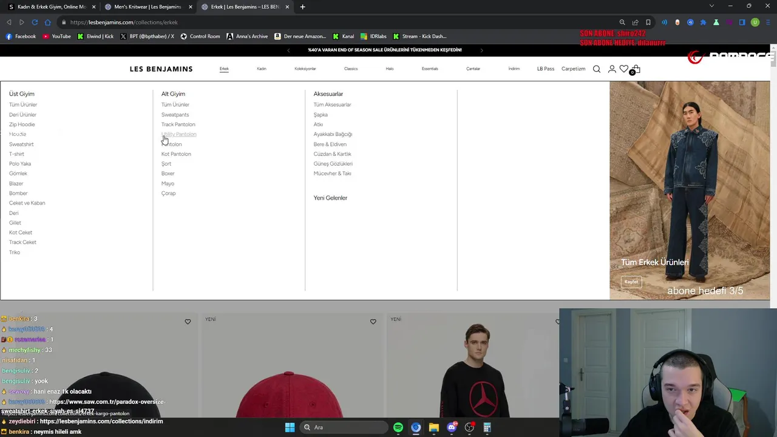The image size is (777, 437).
Task: Go back with browser back arrow
Action: click(x=9, y=22)
